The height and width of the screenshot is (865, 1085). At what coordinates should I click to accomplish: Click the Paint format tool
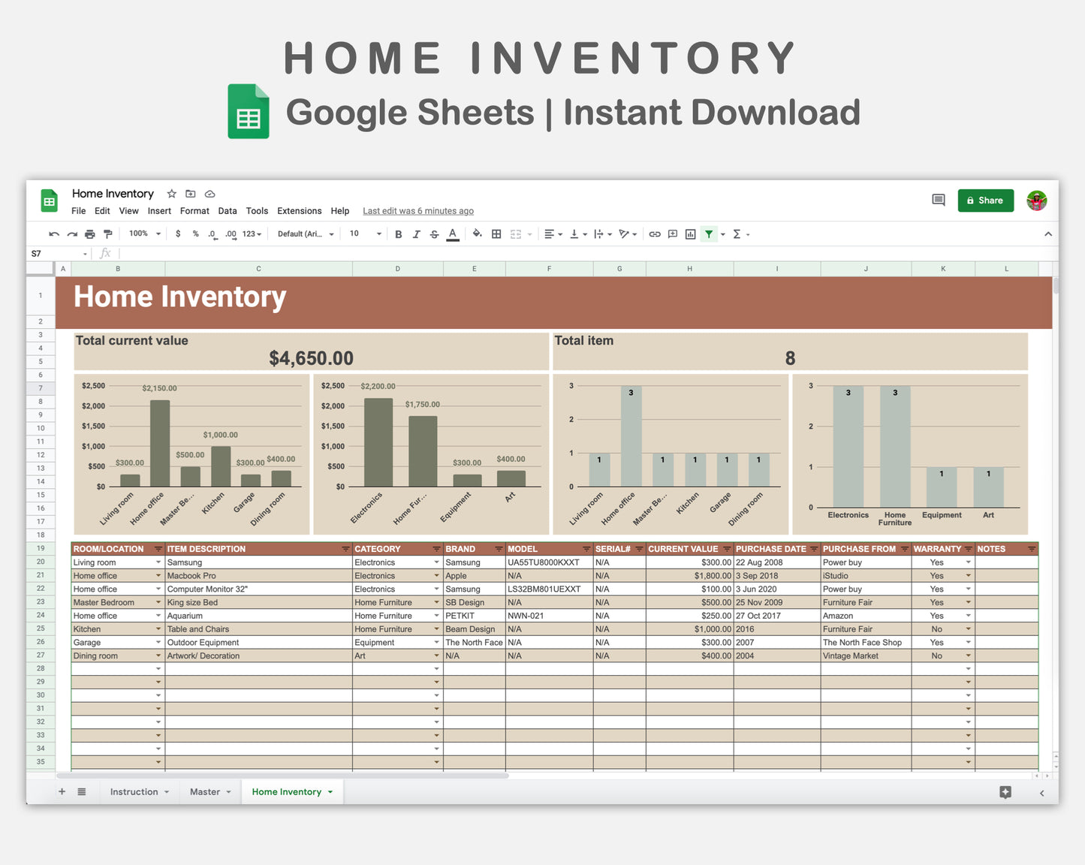107,234
